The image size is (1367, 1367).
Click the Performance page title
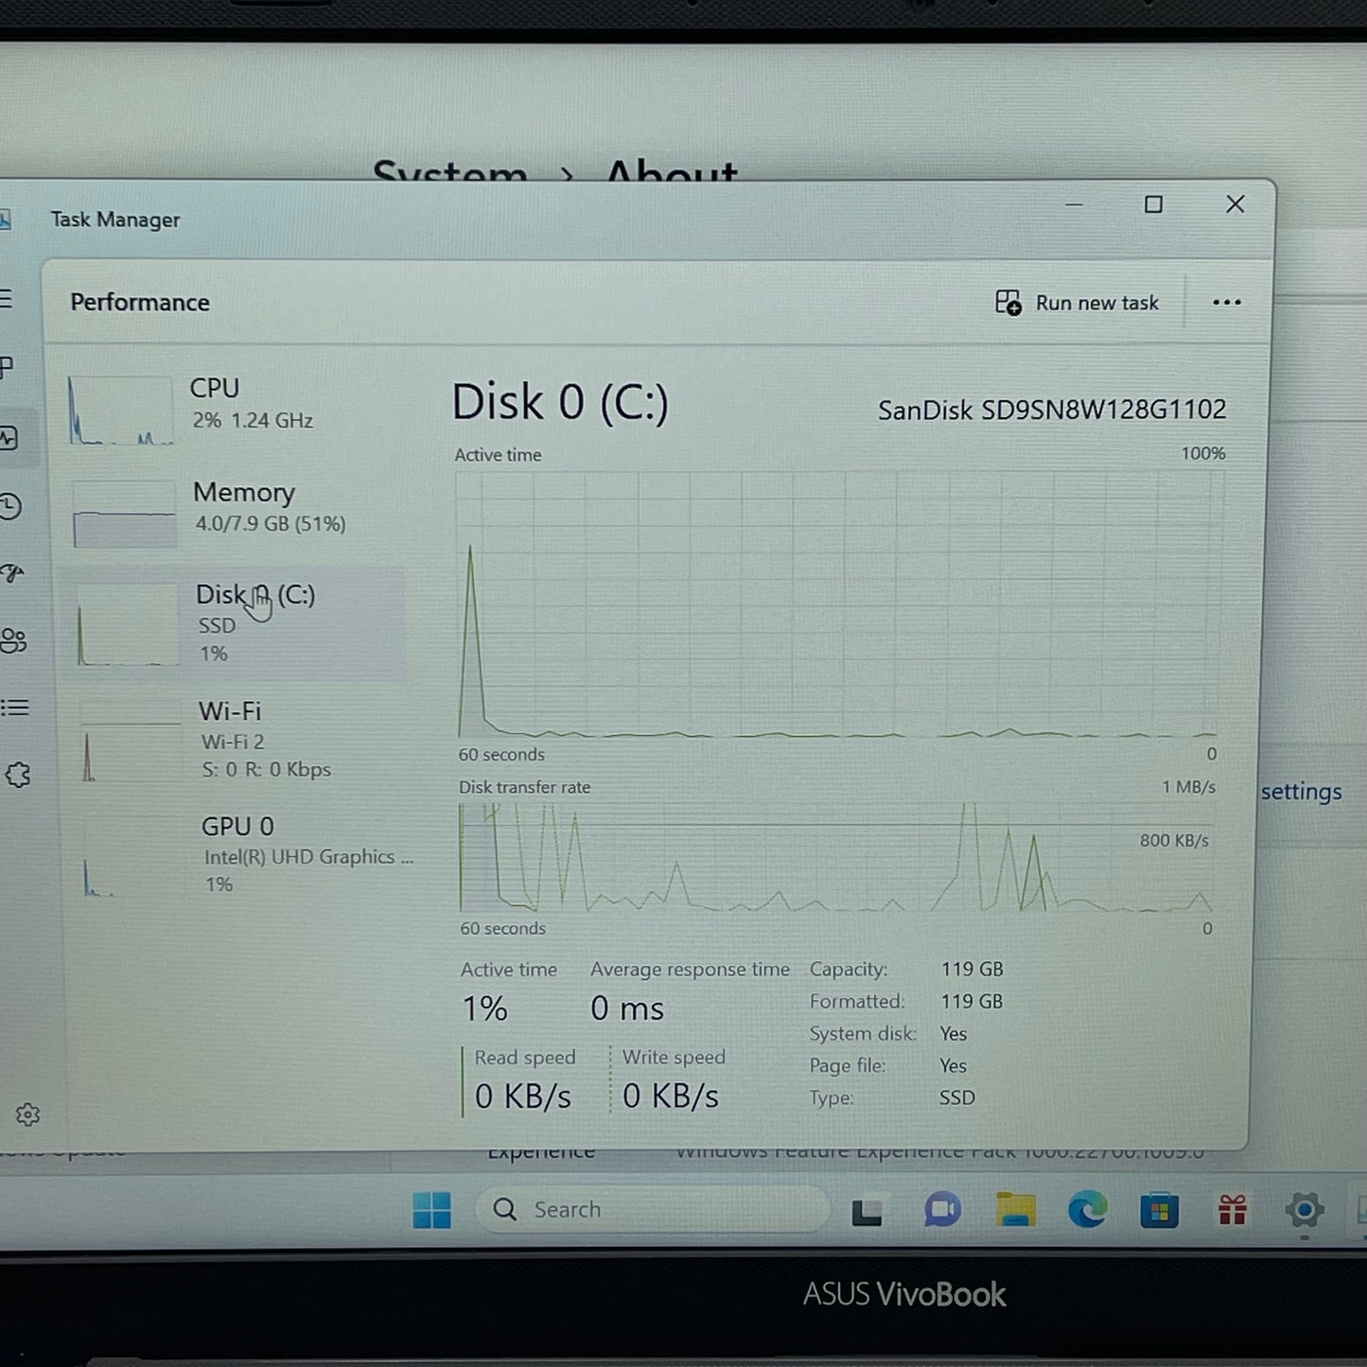tap(140, 303)
